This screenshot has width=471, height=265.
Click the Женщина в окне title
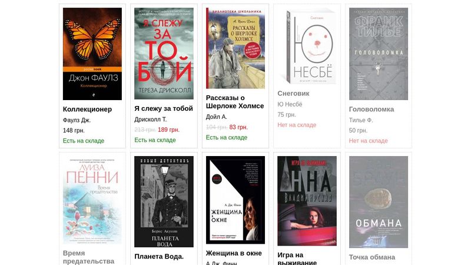point(234,253)
